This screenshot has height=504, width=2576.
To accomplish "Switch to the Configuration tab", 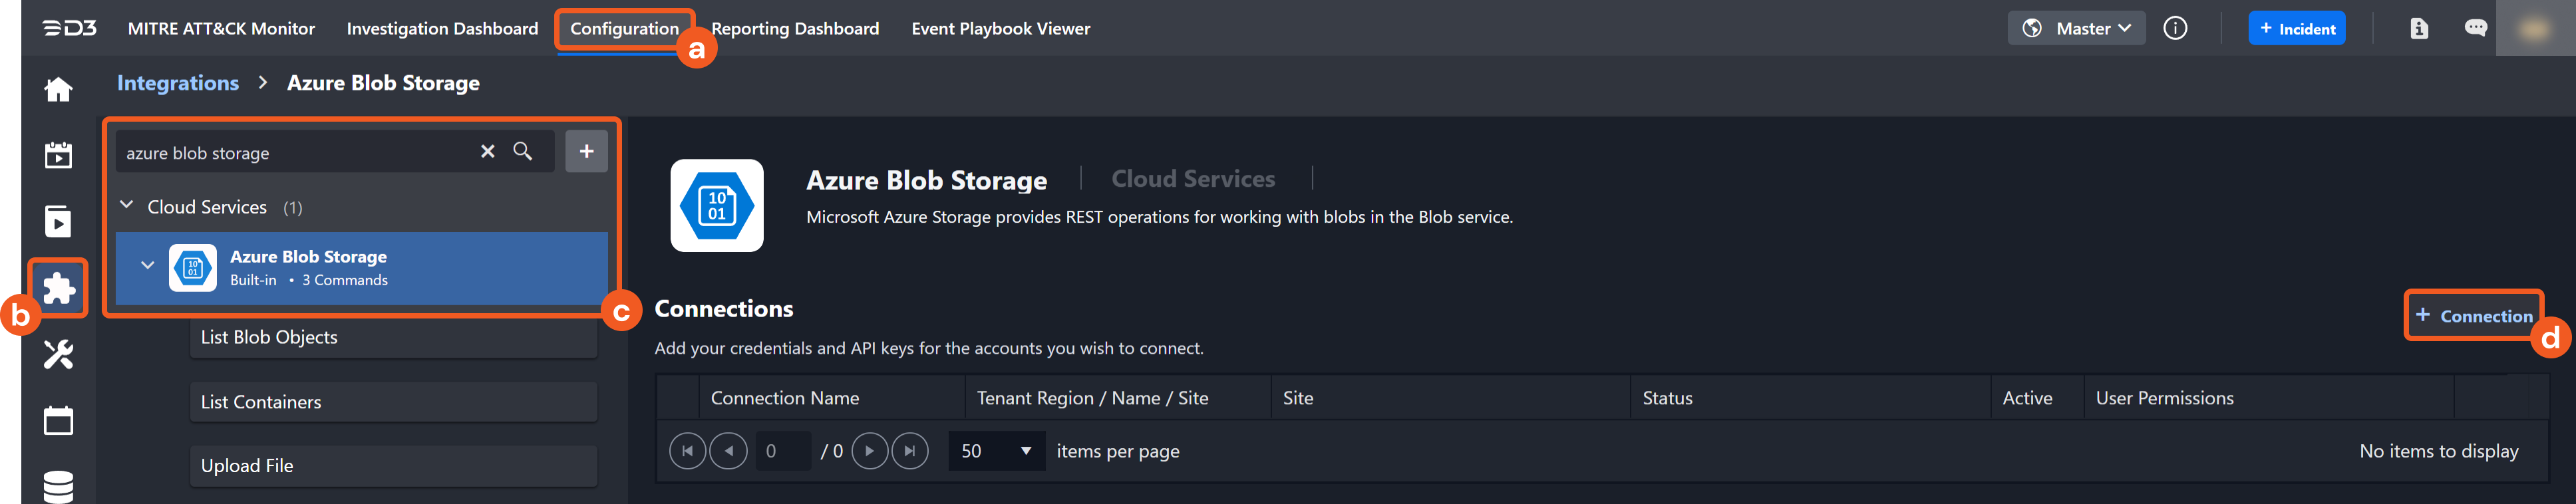I will coord(623,28).
